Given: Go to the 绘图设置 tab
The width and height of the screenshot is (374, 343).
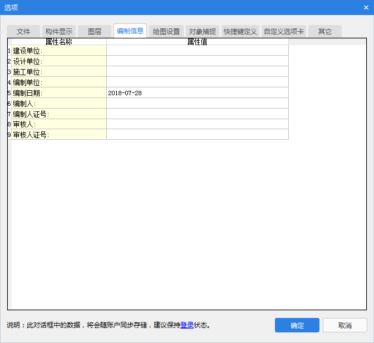Looking at the screenshot, I should (166, 32).
